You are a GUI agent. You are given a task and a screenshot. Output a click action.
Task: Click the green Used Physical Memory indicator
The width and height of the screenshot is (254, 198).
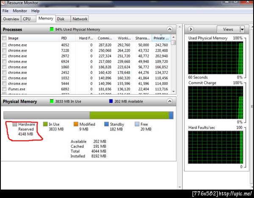[52, 30]
